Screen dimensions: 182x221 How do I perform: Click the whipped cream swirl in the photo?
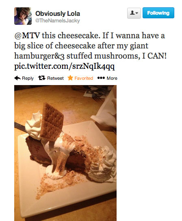click(x=102, y=164)
